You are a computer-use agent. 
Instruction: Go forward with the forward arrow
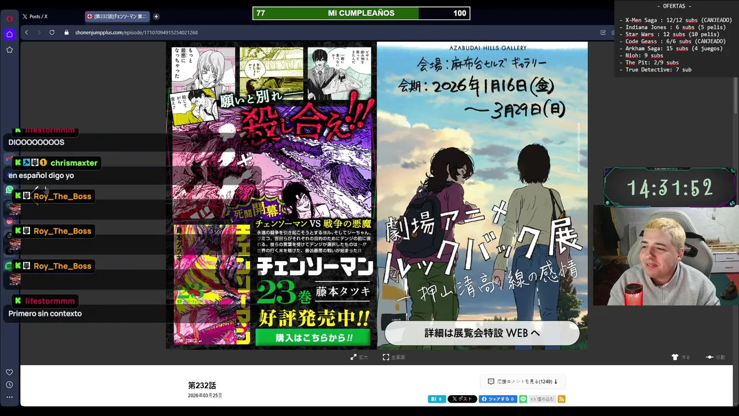point(39,32)
